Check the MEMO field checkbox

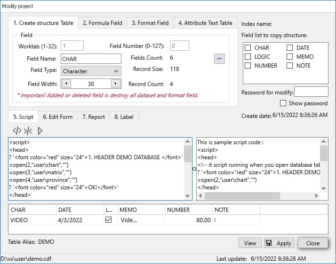(290, 57)
